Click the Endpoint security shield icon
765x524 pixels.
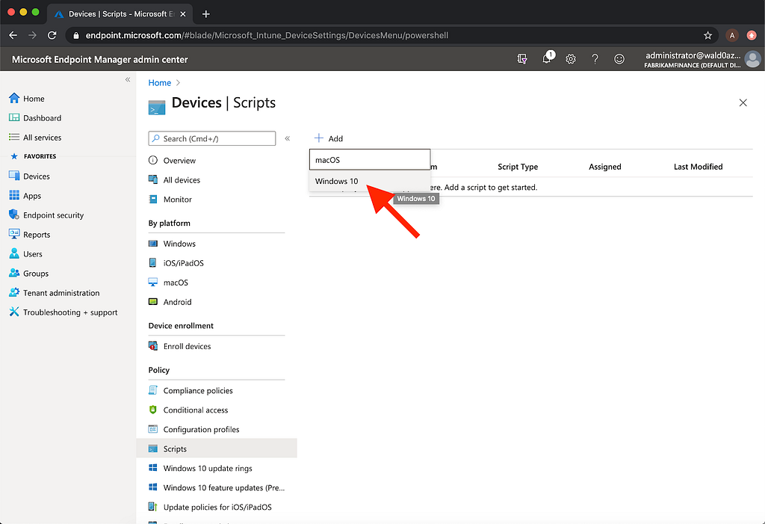(x=13, y=215)
